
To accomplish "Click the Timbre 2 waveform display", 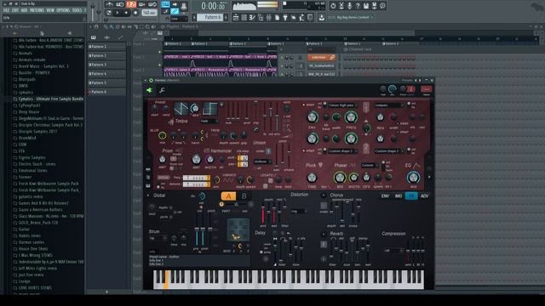I will [210, 109].
